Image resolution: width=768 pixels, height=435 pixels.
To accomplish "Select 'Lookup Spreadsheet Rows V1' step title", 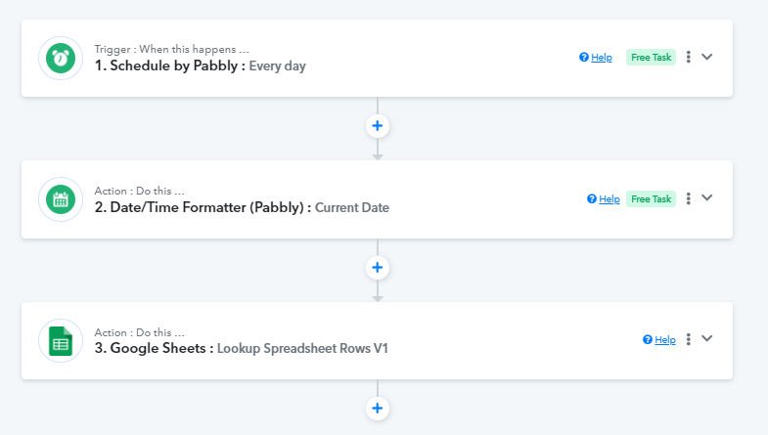I will pyautogui.click(x=302, y=348).
